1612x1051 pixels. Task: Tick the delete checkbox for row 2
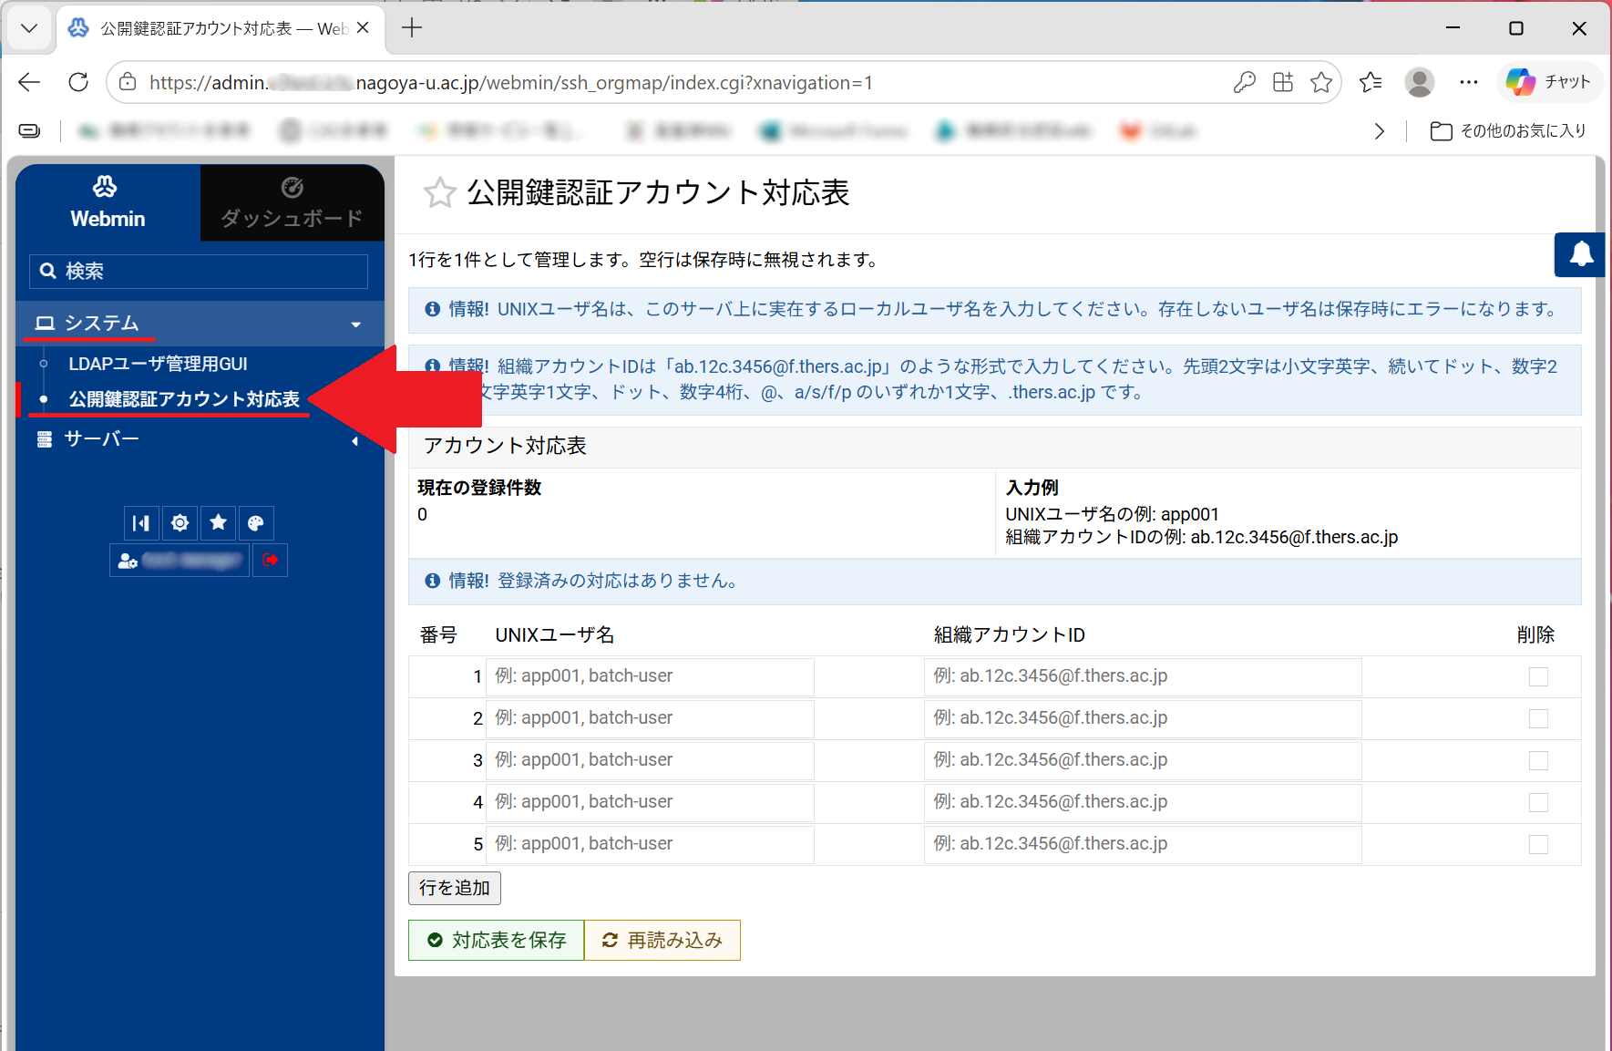[x=1538, y=718]
